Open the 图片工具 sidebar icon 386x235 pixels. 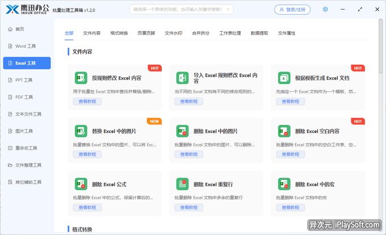tap(10, 131)
